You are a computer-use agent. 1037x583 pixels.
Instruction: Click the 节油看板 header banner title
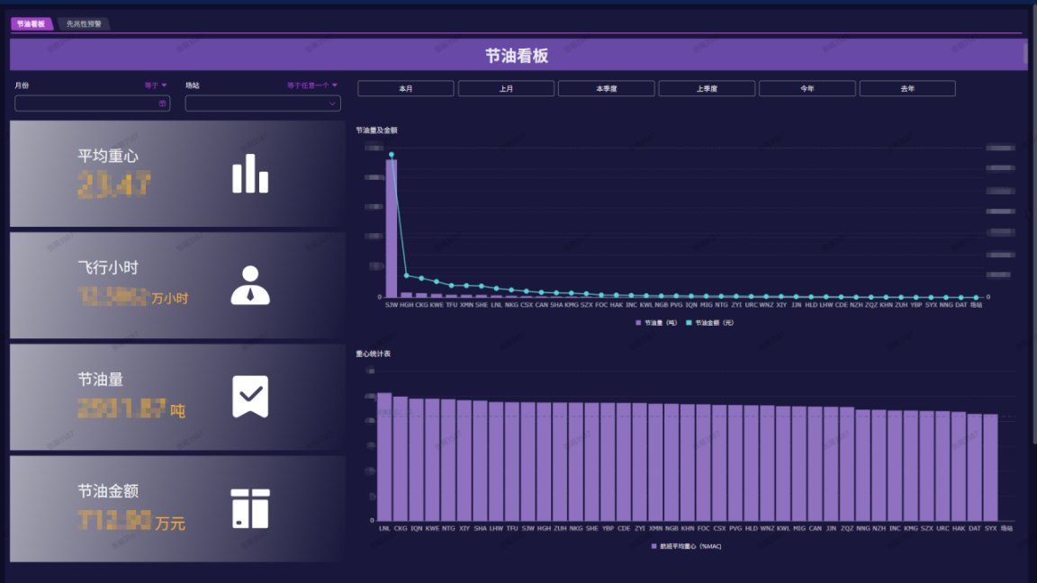click(x=517, y=56)
